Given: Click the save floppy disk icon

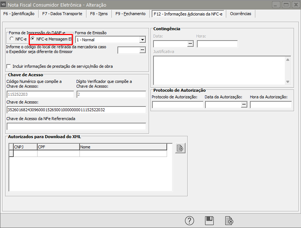Looking at the screenshot, I should pyautogui.click(x=209, y=221).
